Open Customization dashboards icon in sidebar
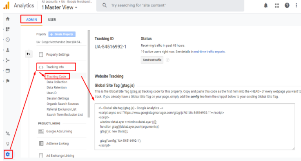Image resolution: width=301 pixels, height=161 pixels. point(8,29)
